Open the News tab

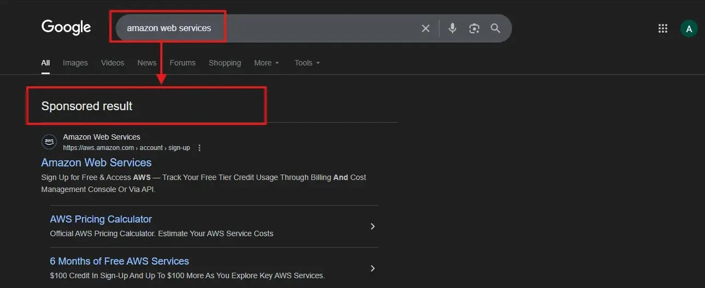click(146, 63)
